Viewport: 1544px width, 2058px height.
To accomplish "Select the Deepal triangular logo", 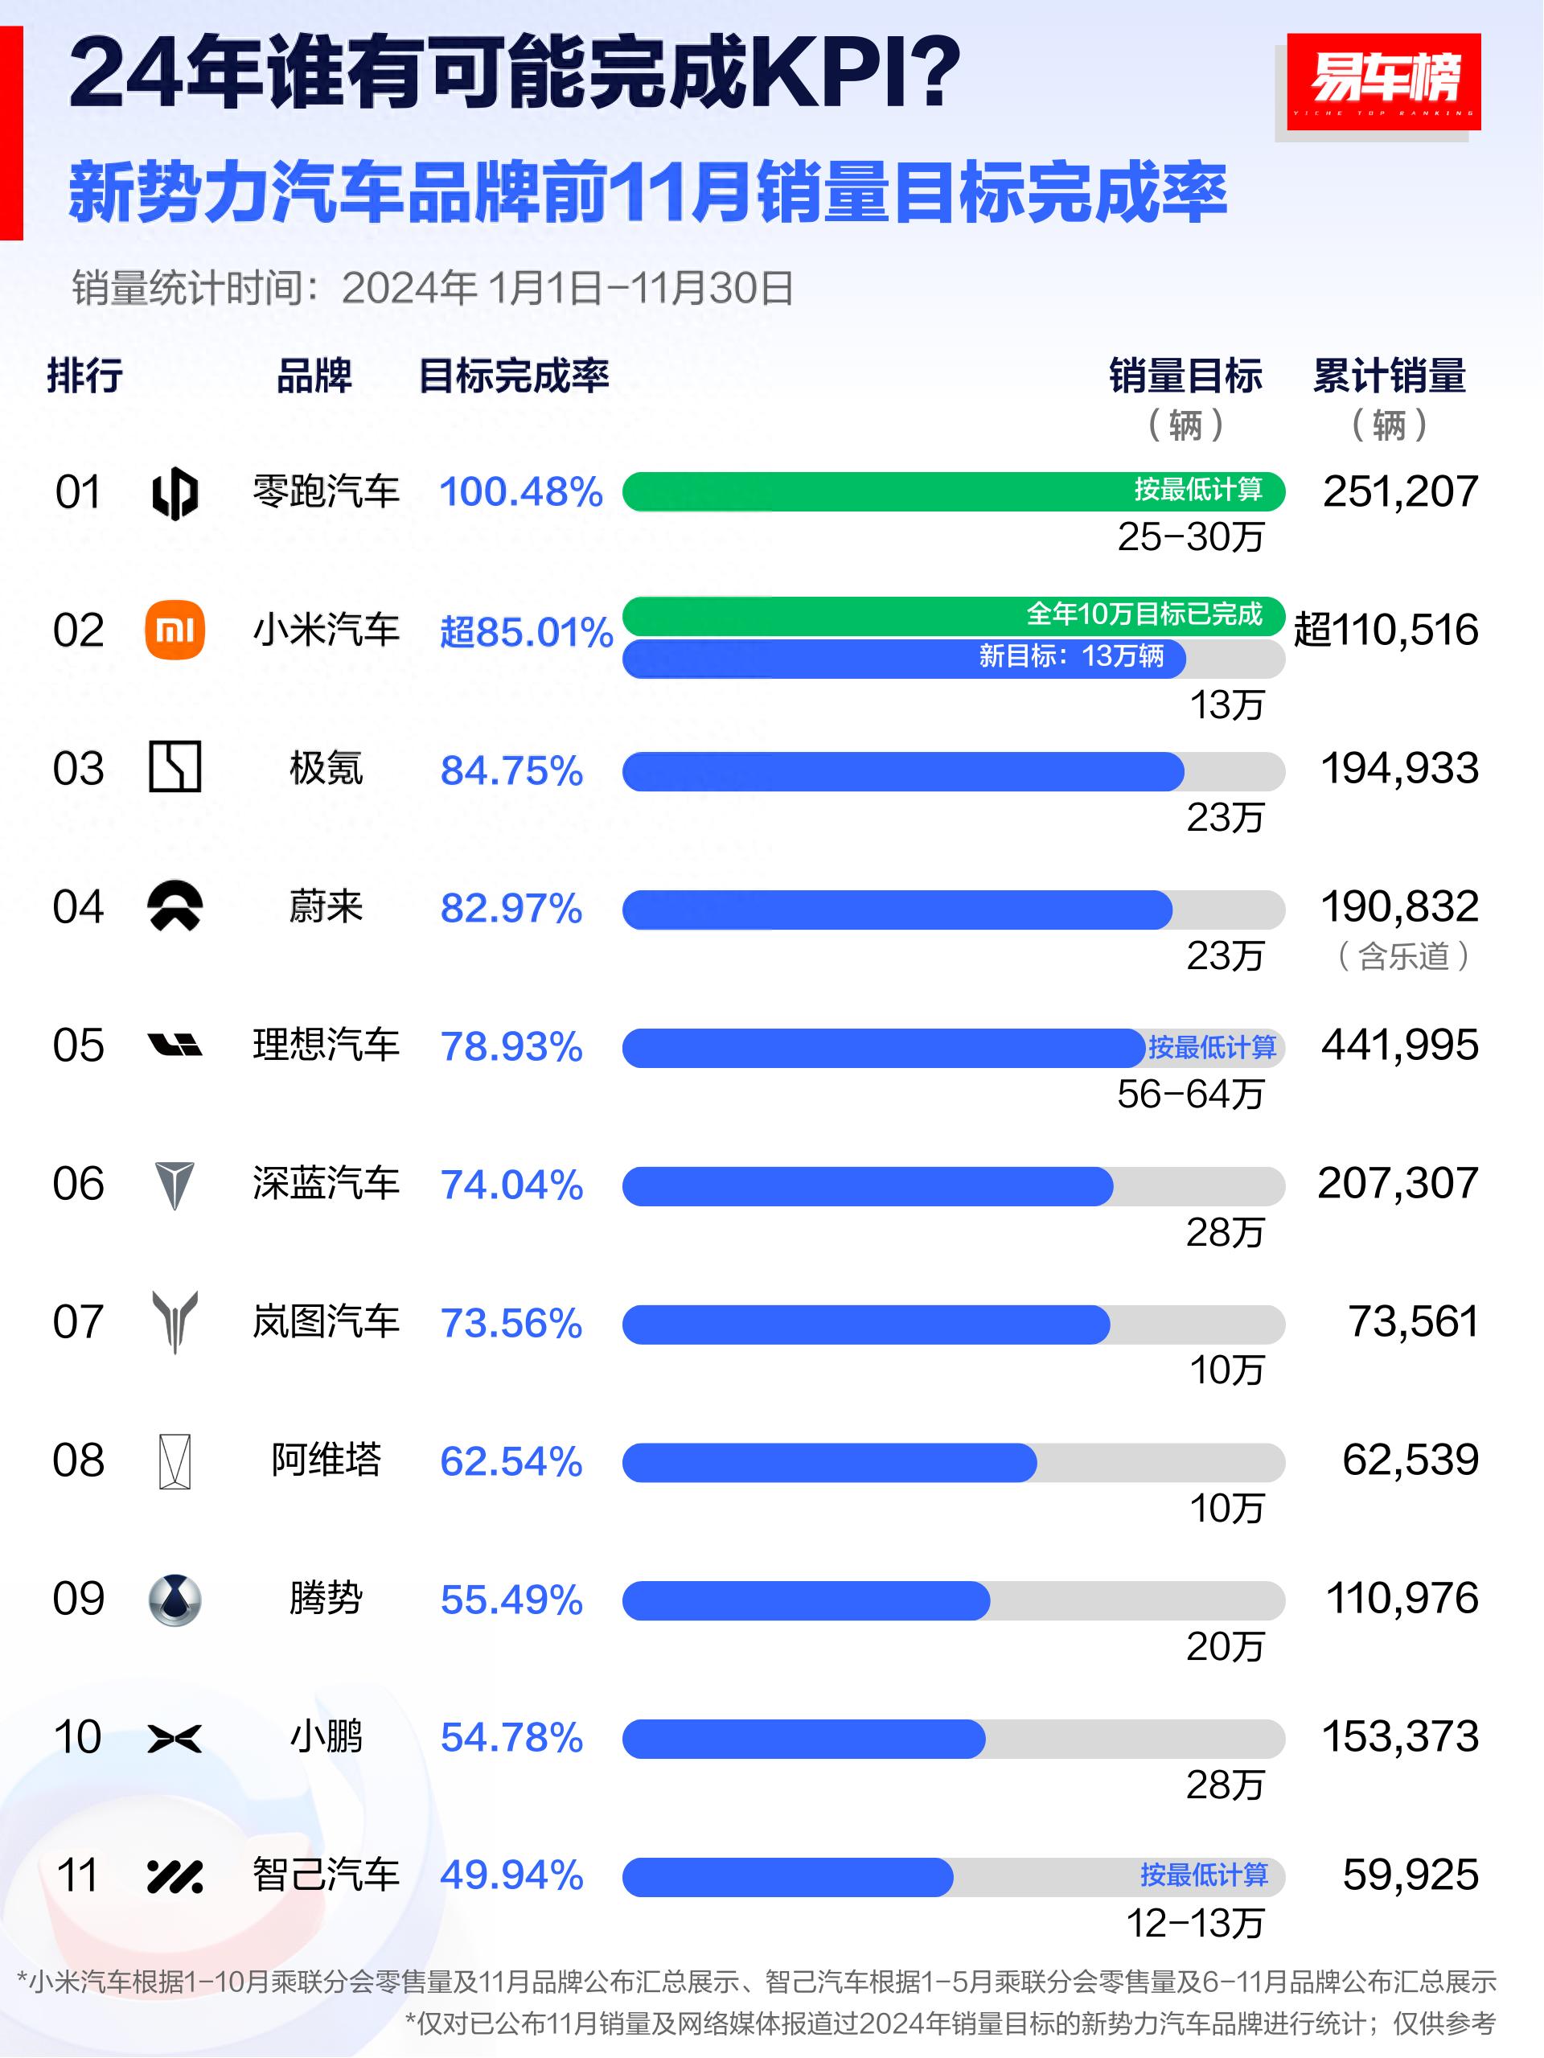I will tap(175, 1185).
